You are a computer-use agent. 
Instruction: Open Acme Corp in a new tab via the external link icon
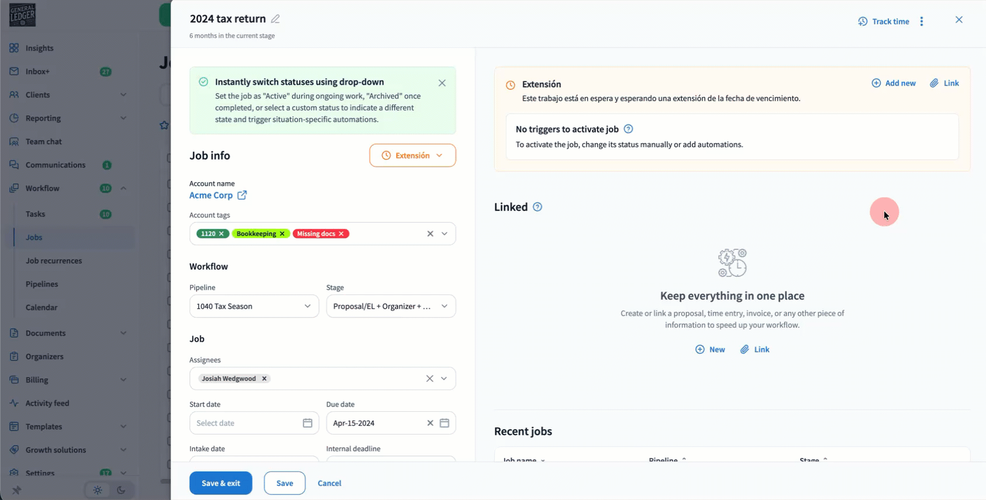tap(242, 195)
